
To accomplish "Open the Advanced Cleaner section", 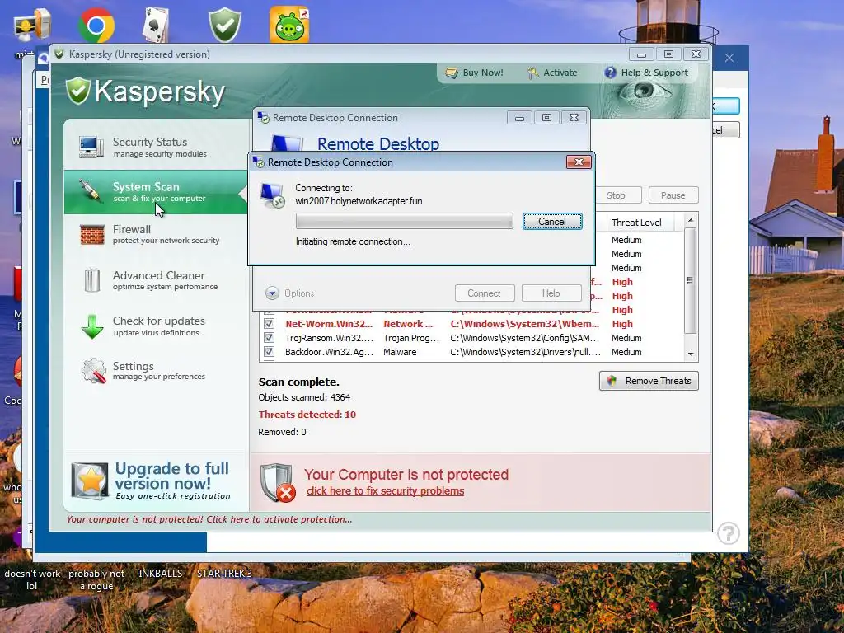I will click(156, 280).
